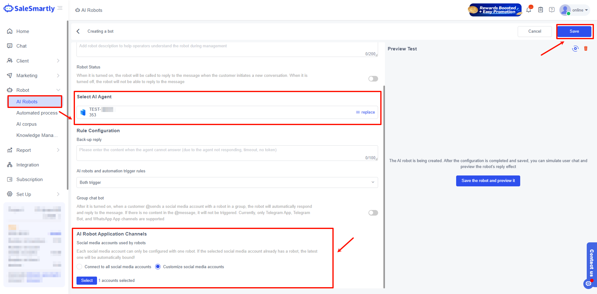The height and width of the screenshot is (294, 597).
Task: Click the red trash icon in Preview Test
Action: [x=586, y=49]
